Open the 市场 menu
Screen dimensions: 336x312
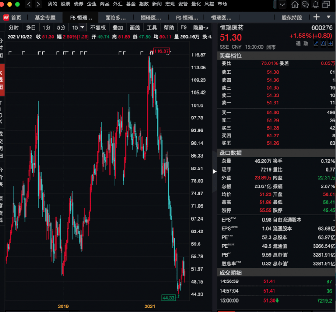222,4
